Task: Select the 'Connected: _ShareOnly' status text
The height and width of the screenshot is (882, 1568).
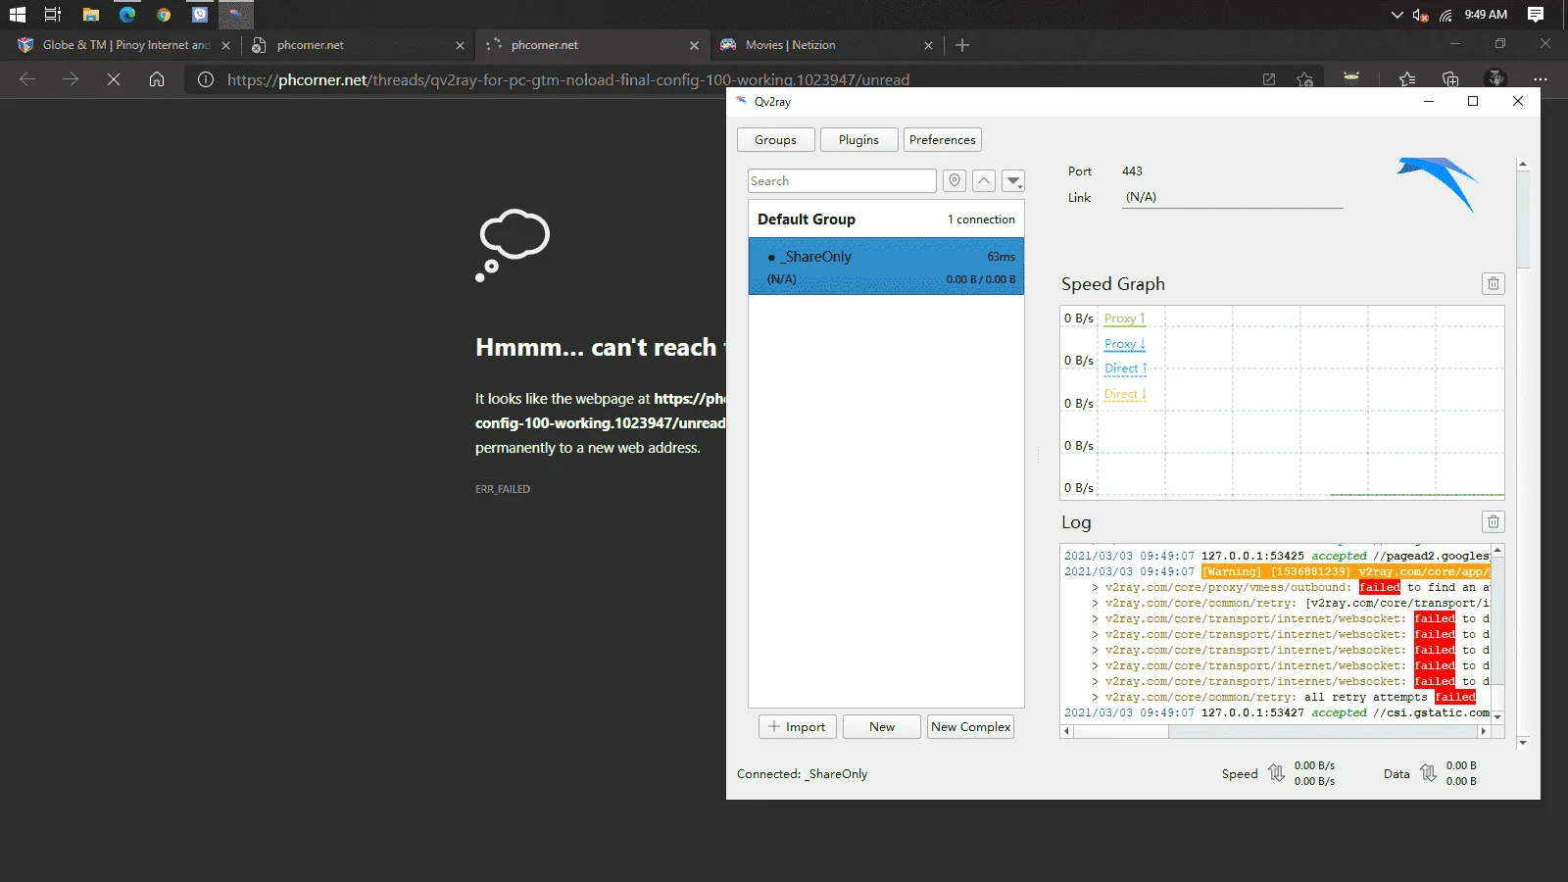Action: (802, 774)
